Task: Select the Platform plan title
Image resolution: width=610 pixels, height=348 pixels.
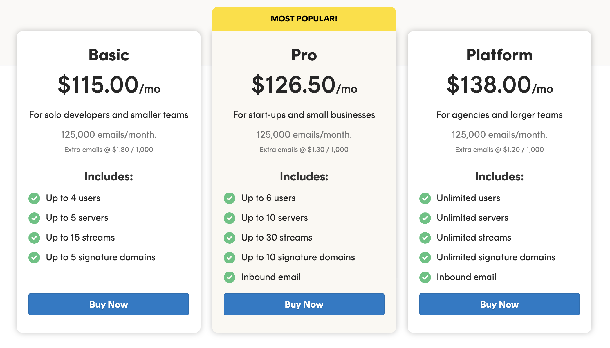Action: point(499,55)
